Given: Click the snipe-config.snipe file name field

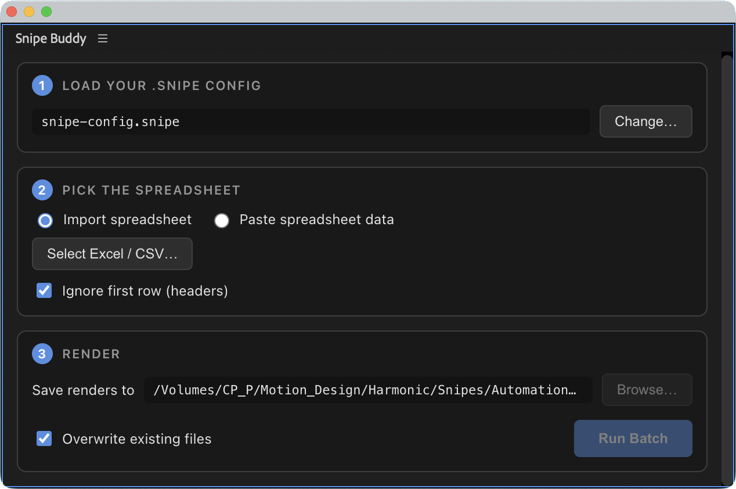Looking at the screenshot, I should 311,121.
